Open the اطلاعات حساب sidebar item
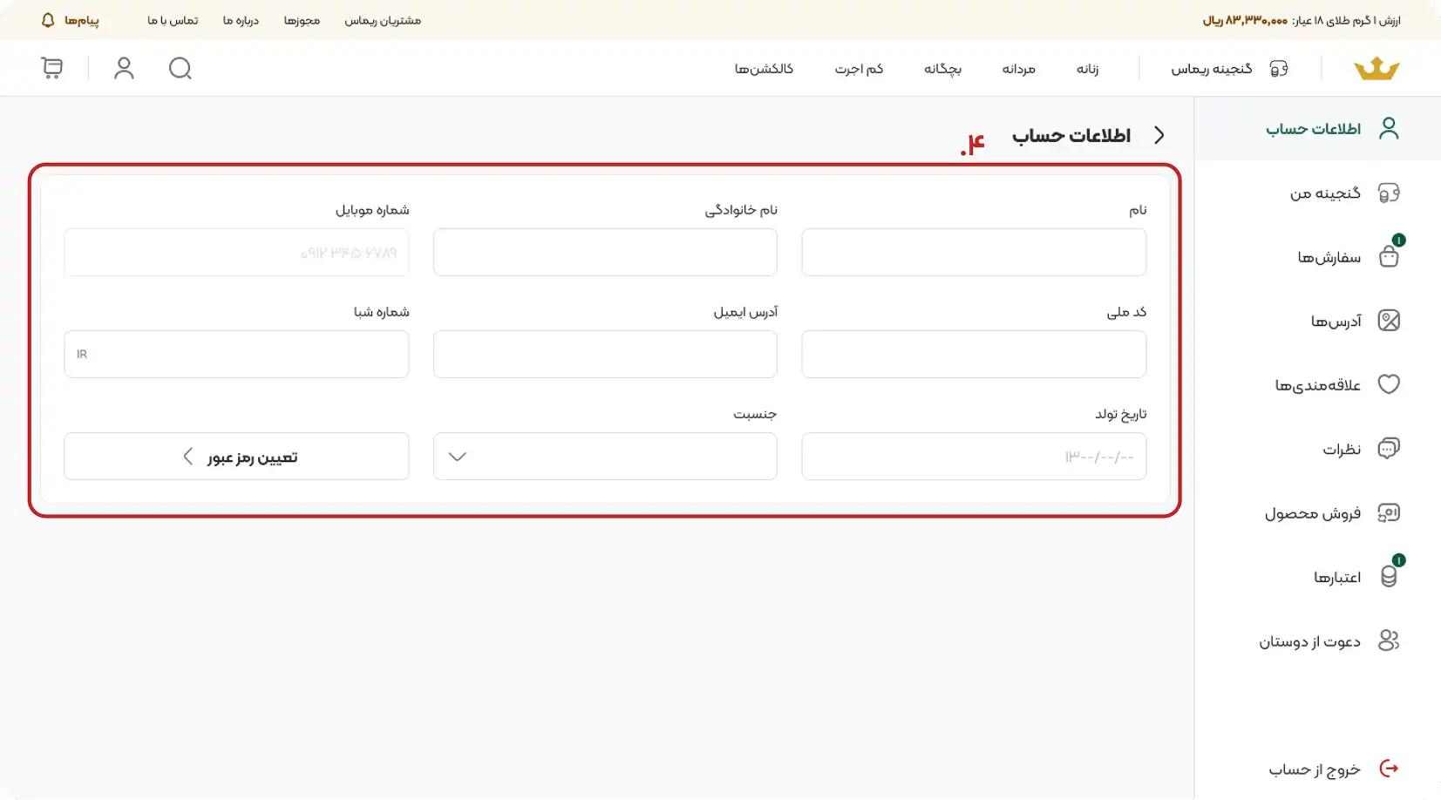 tap(1317, 128)
